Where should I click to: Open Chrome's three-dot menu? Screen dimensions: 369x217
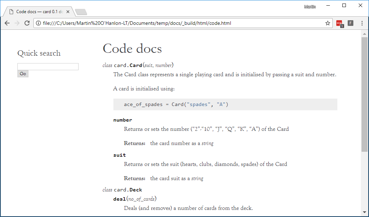[x=362, y=23]
